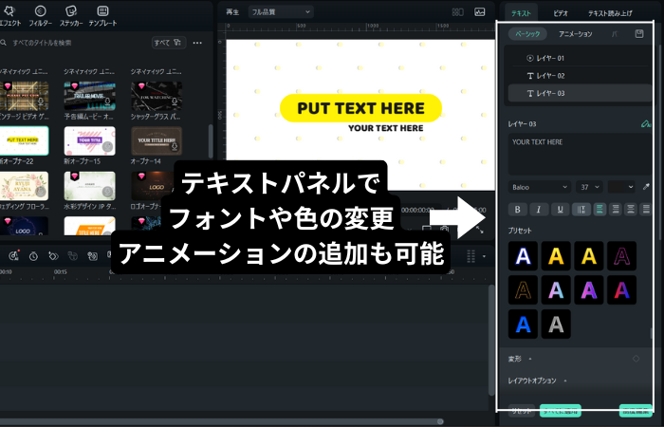This screenshot has width=664, height=427.
Task: Open the timeline layout dropdown arrow
Action: pos(484,256)
